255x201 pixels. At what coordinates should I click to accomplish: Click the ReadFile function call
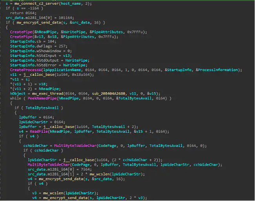pos(39,132)
